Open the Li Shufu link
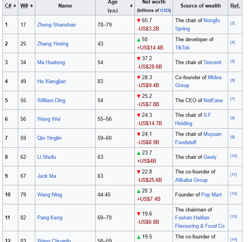Image resolution: width=248 pixels, height=242 pixels. tap(46, 157)
